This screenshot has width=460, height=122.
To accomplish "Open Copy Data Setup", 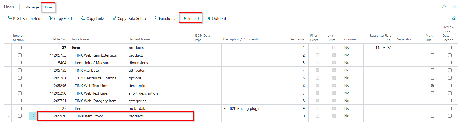I will tap(129, 18).
